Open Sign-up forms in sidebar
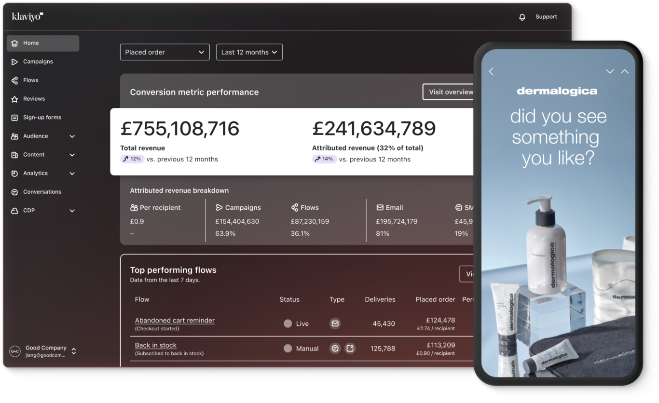659x403 pixels. [42, 118]
